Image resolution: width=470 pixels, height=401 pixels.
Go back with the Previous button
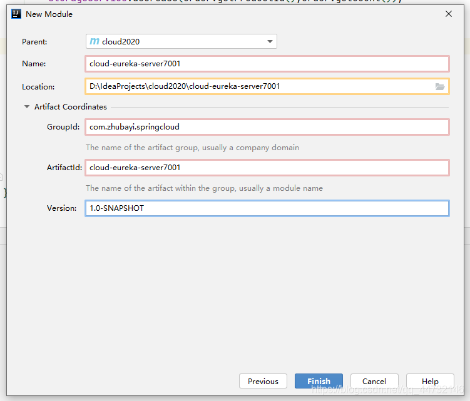coord(263,381)
